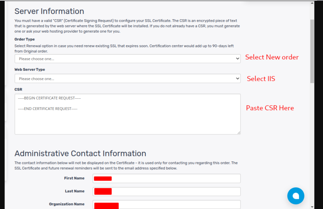The width and height of the screenshot is (323, 209).
Task: Focus the First Name input field
Action: pyautogui.click(x=166, y=178)
